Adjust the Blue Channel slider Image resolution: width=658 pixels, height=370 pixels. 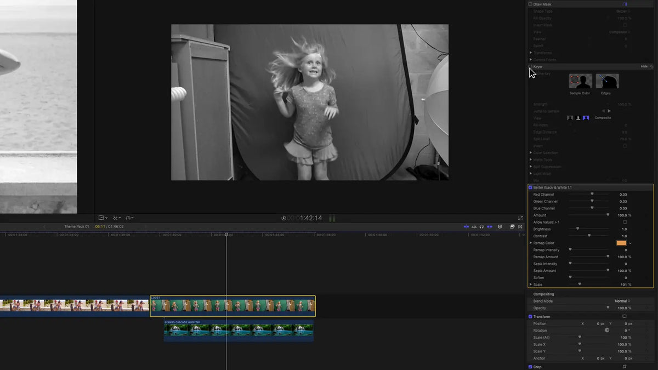589,208
